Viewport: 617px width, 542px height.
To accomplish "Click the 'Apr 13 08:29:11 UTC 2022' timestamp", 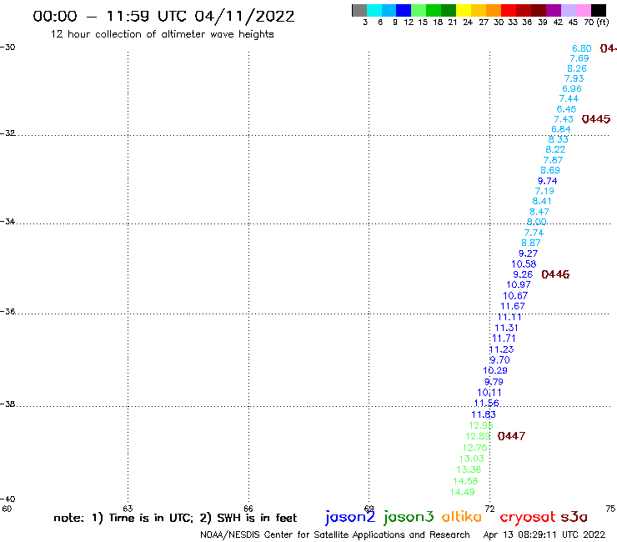I will tap(544, 534).
